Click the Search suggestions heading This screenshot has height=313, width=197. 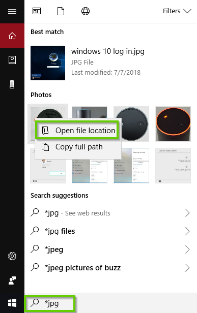click(60, 196)
